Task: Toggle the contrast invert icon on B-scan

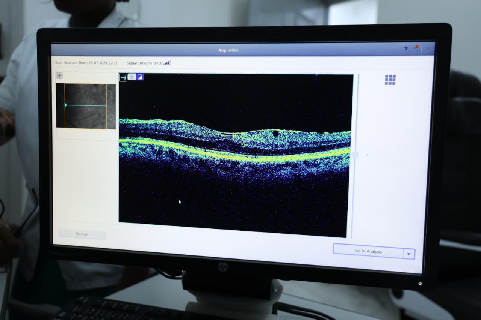Action: coord(140,77)
